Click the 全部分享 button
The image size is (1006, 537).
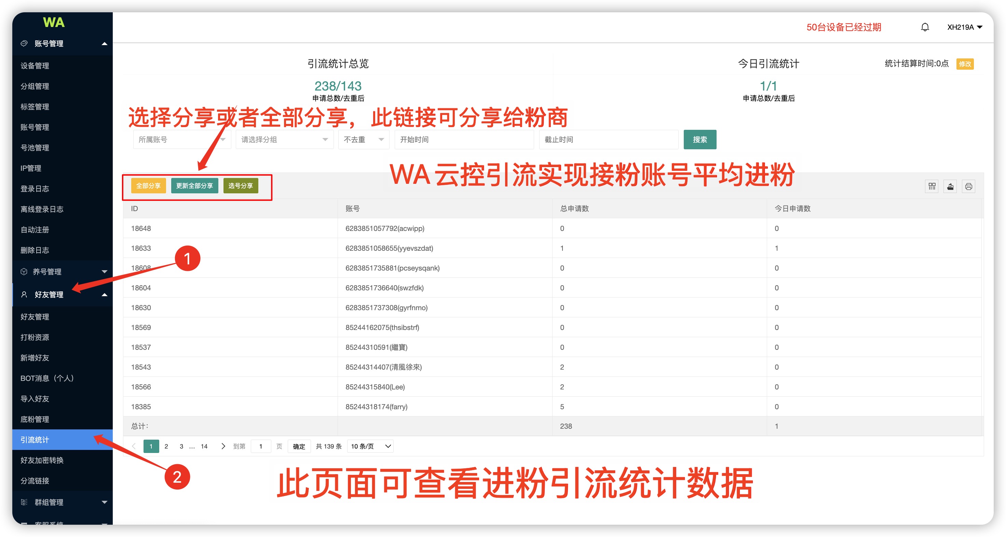pyautogui.click(x=148, y=186)
